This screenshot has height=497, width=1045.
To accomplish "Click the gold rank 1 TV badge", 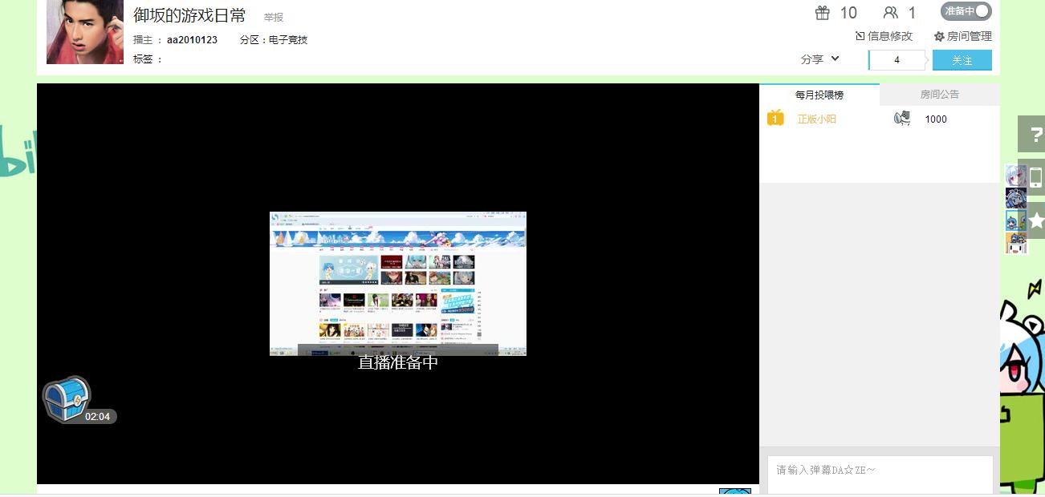I will (775, 119).
